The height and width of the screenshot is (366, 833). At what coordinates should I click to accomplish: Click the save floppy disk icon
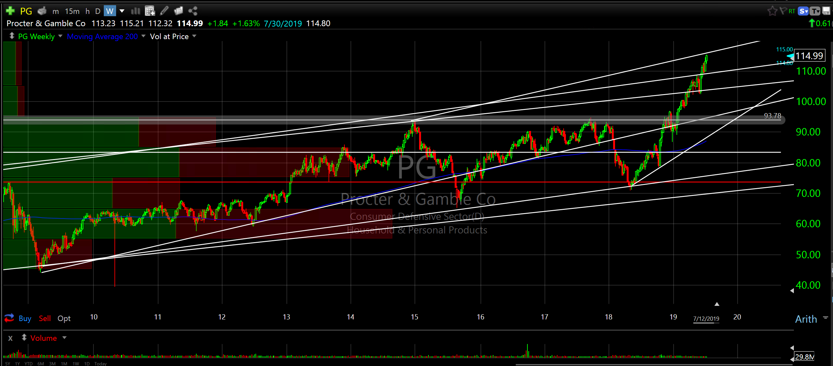click(826, 11)
